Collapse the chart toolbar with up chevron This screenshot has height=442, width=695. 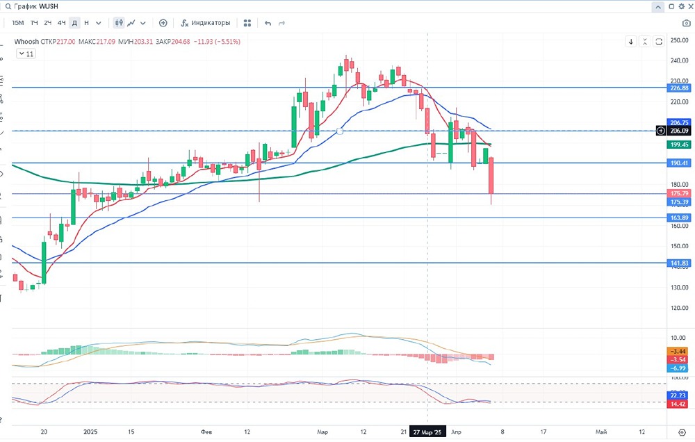[x=657, y=7]
